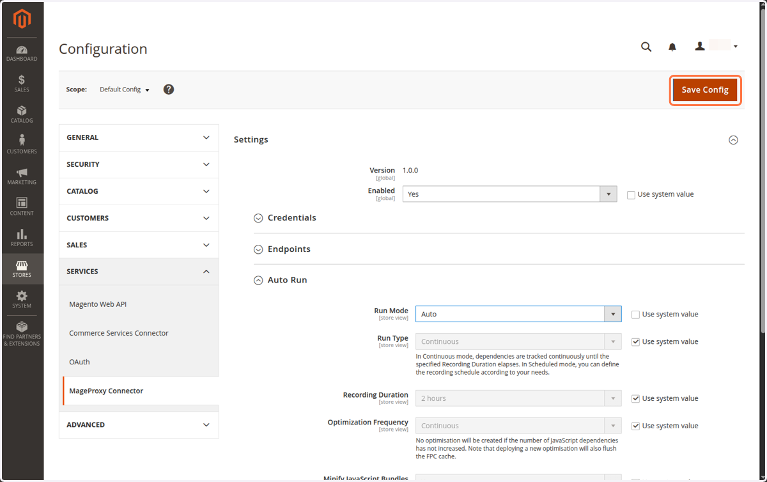Open Magento Web API settings

click(98, 304)
